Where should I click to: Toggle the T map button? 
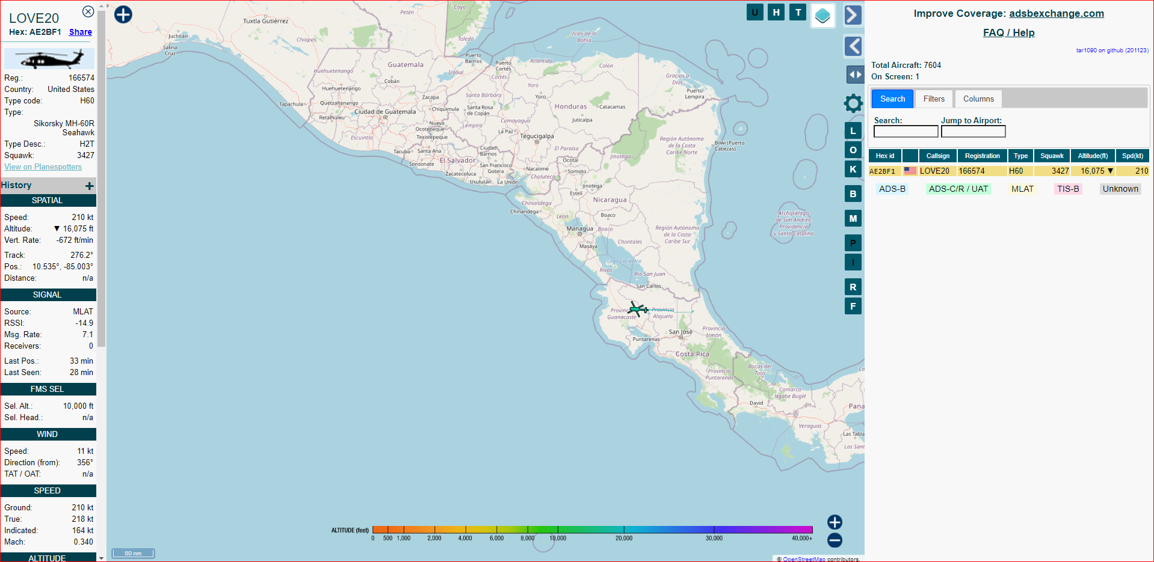(798, 12)
